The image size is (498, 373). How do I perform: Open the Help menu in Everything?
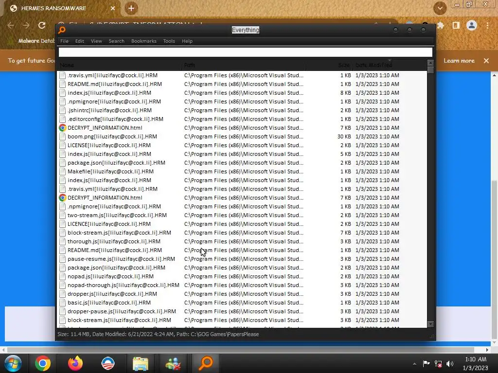(x=187, y=41)
